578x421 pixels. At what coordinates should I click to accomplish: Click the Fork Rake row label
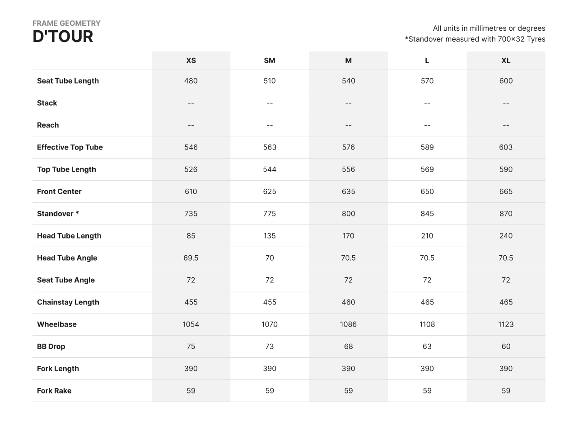click(x=54, y=391)
